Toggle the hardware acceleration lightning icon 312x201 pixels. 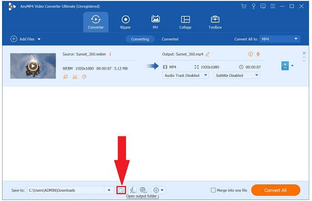coord(132,190)
